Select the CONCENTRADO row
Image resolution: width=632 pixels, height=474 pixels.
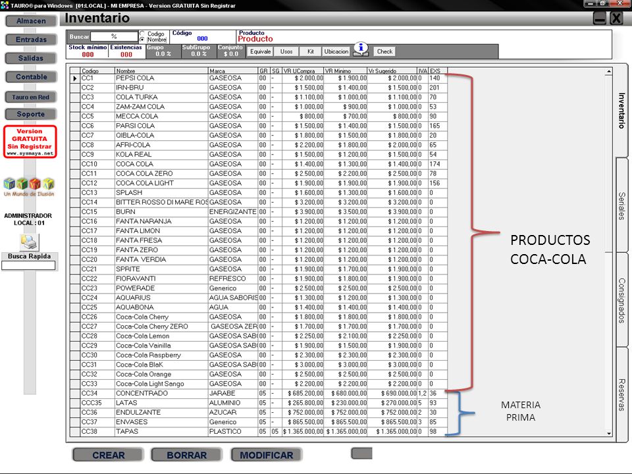point(258,394)
